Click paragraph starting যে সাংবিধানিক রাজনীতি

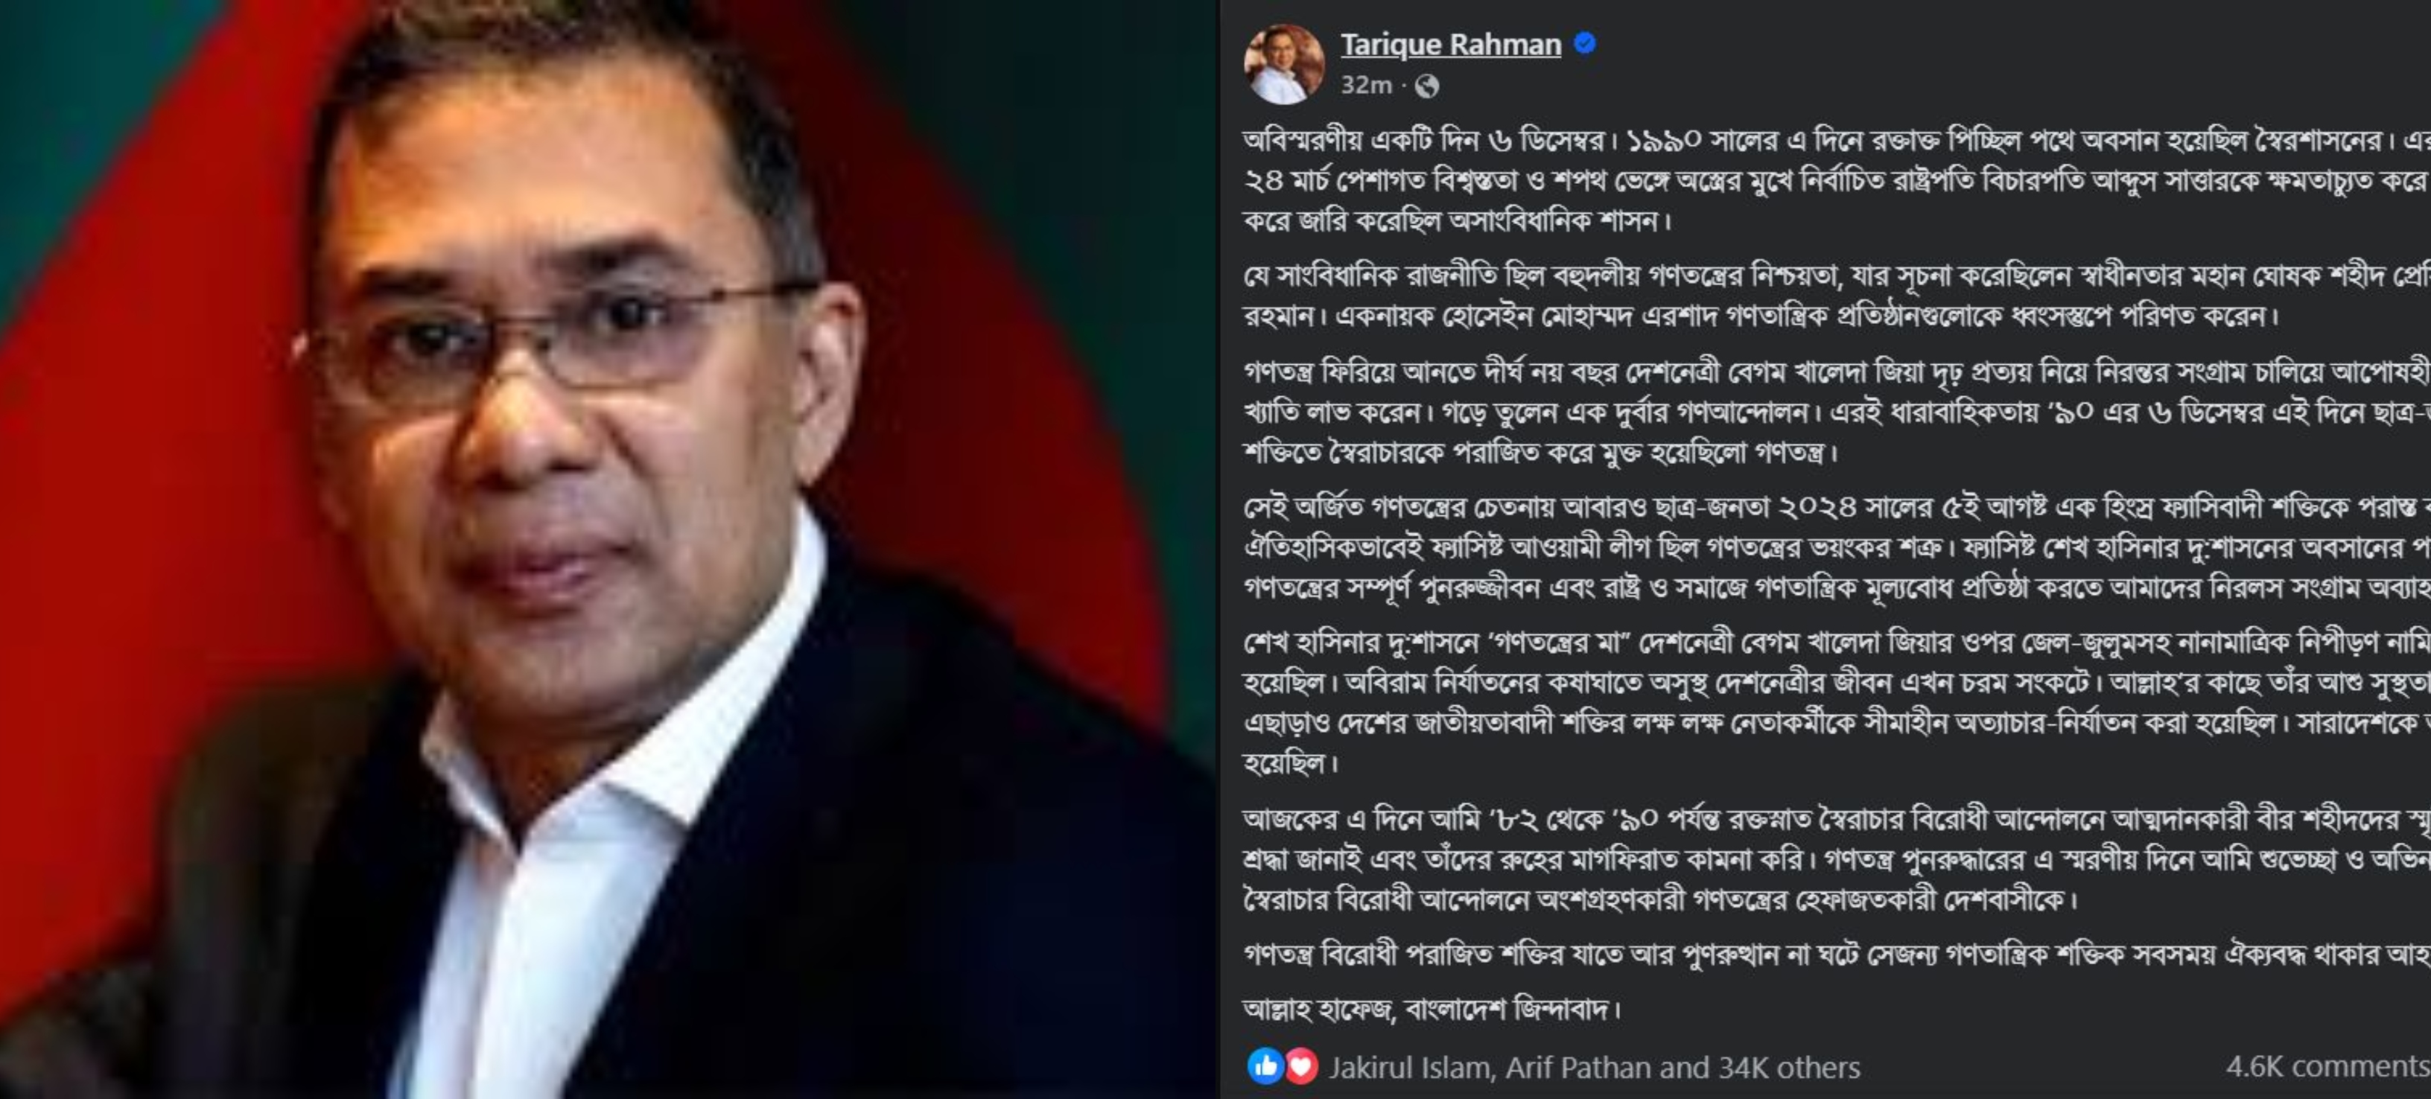point(1837,296)
